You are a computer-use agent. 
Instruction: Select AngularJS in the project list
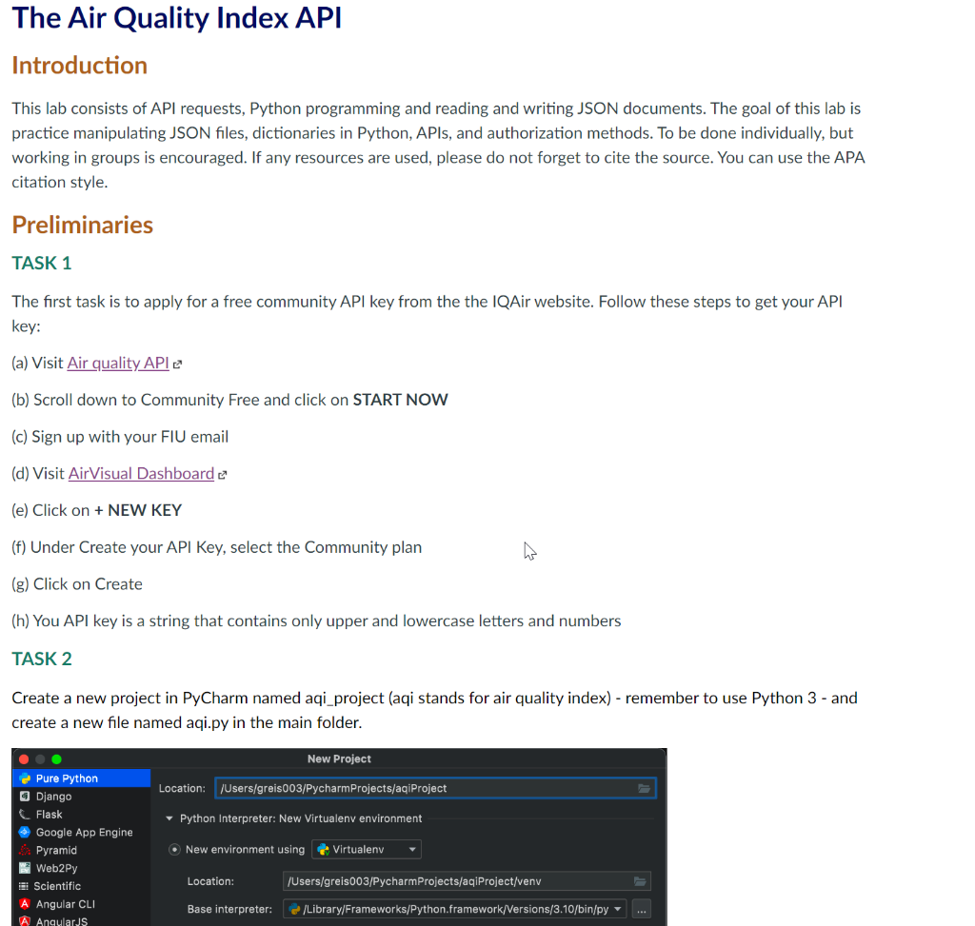pos(59,919)
